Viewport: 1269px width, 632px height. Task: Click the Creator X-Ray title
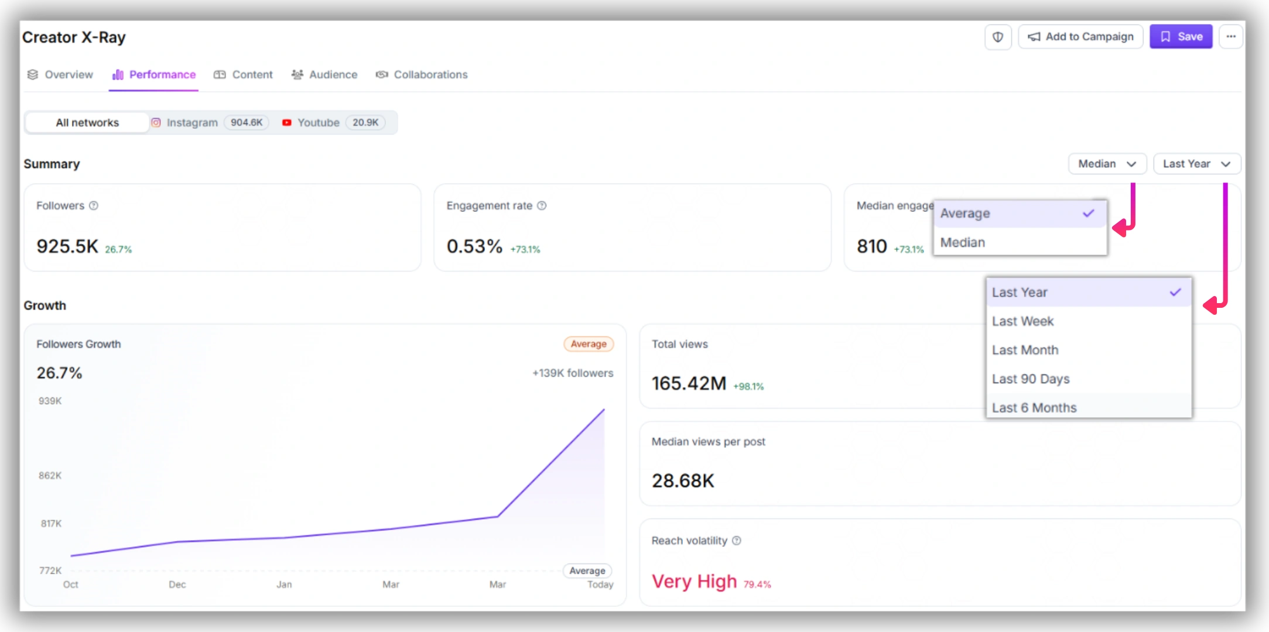74,37
